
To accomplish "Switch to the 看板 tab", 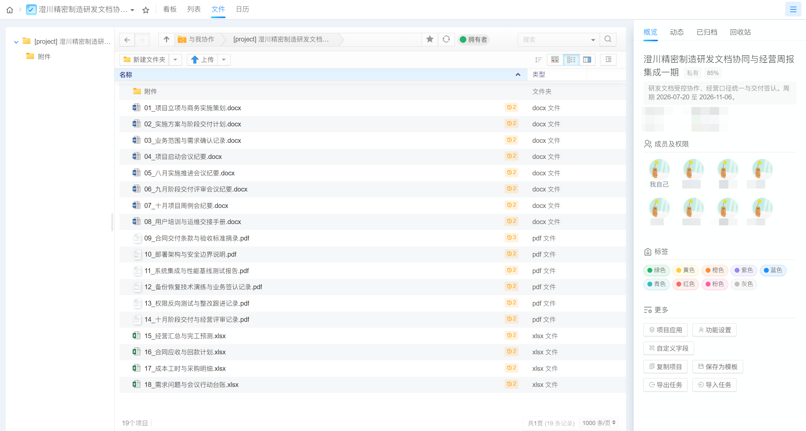I will pos(170,9).
